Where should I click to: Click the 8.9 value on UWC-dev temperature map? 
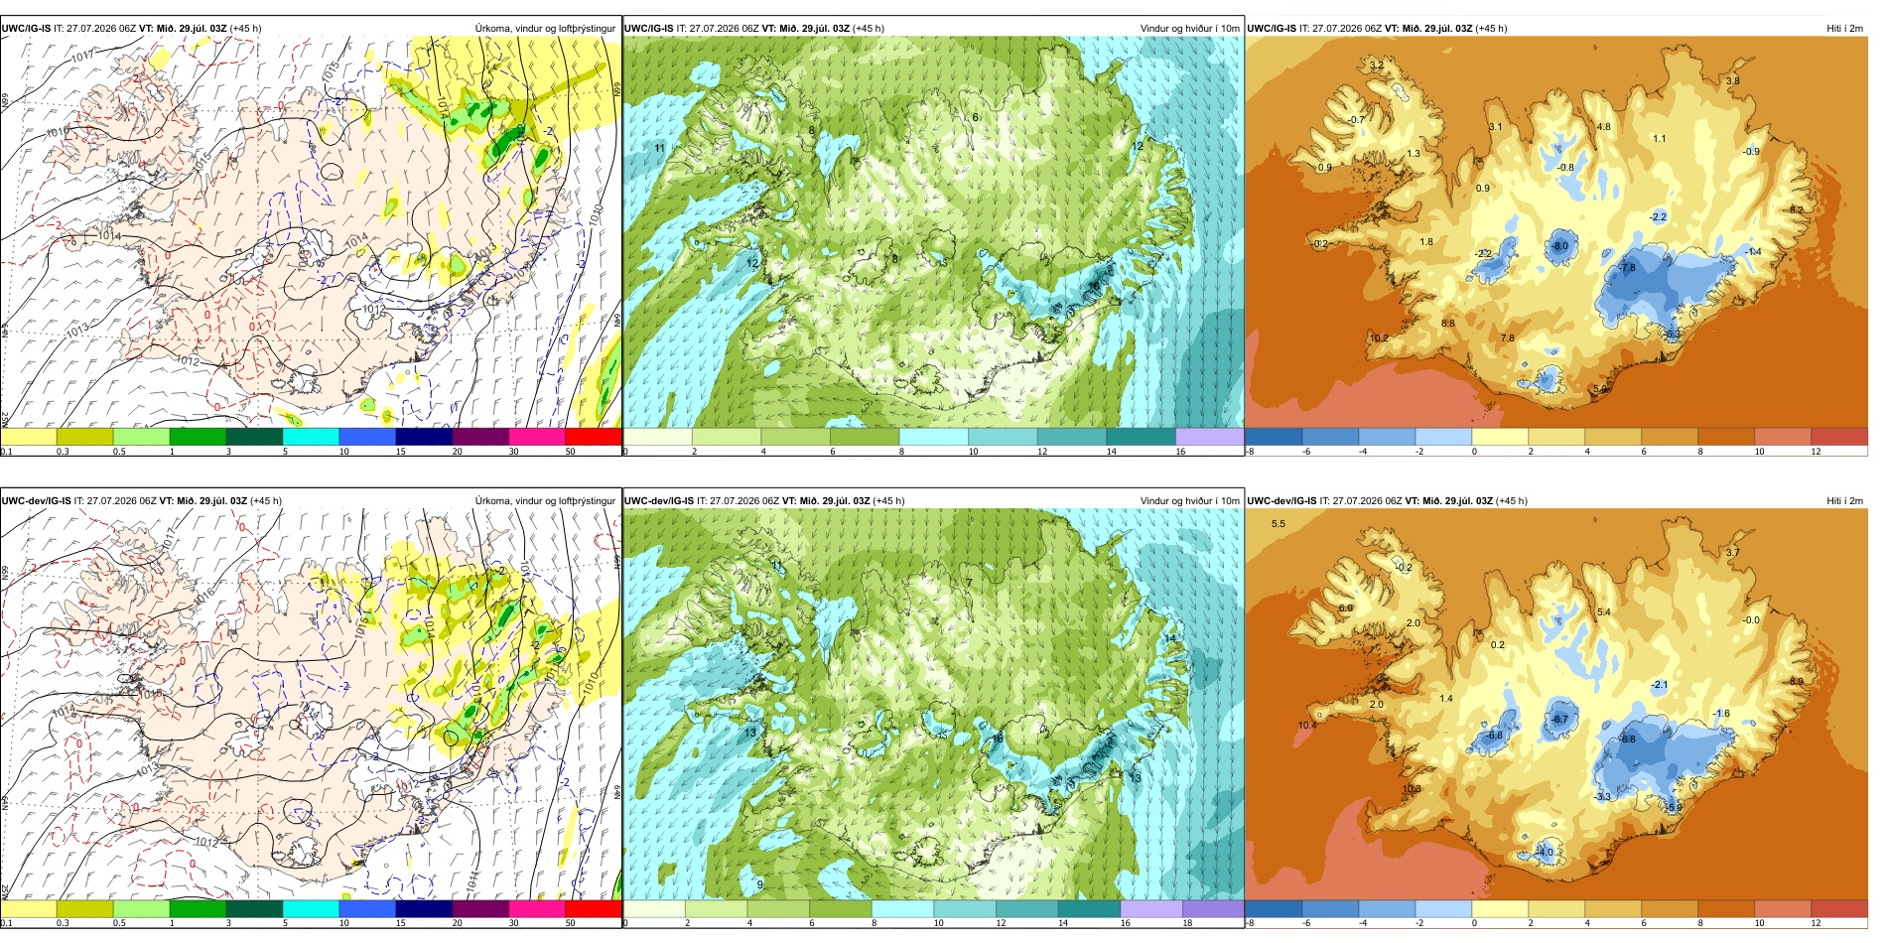tap(1796, 681)
